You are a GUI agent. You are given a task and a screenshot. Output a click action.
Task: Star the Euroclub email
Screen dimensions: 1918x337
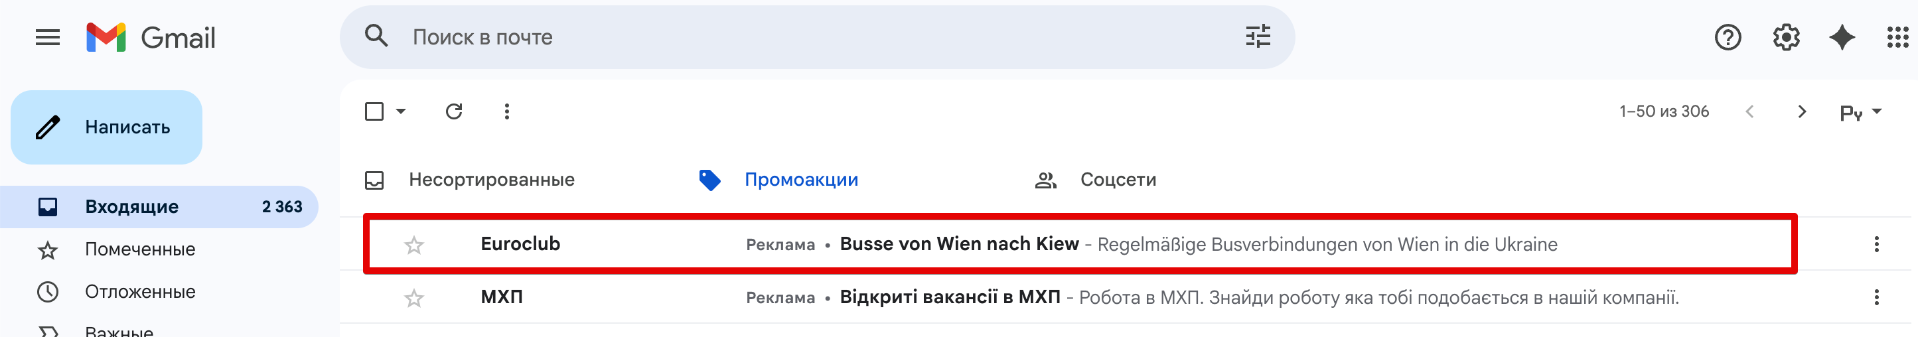click(414, 245)
